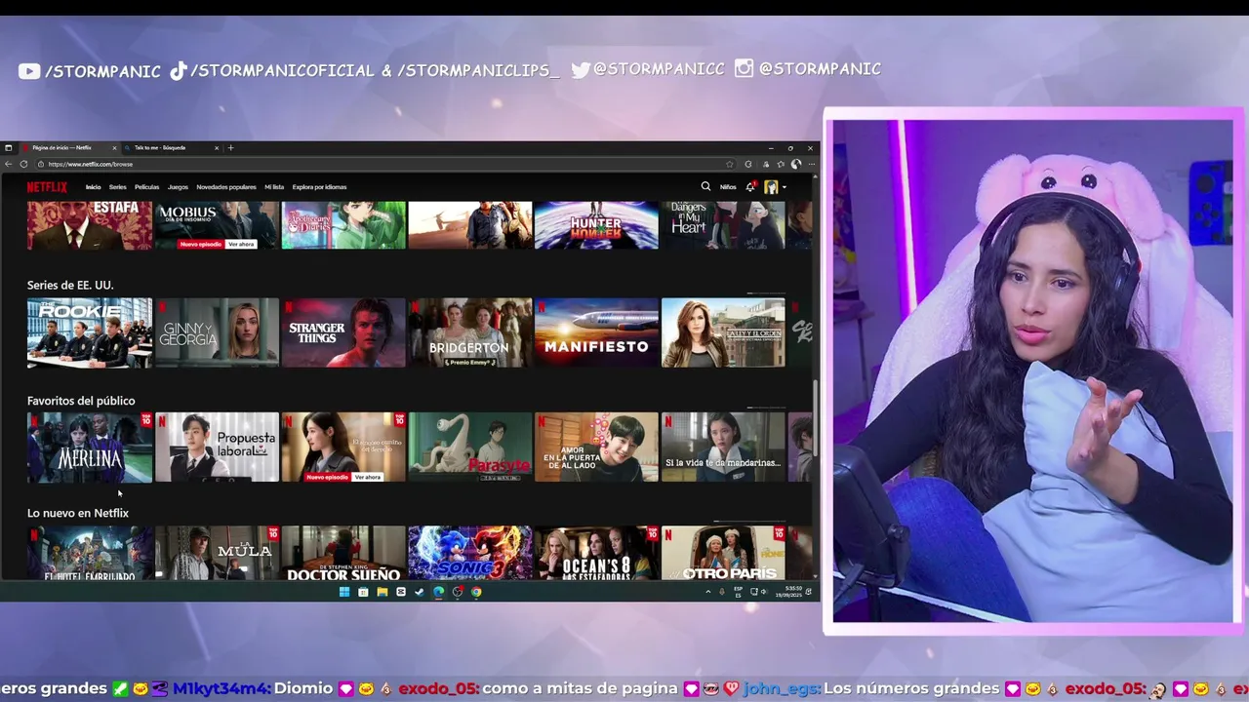
Task: Open the notifications bell in Netflix
Action: [x=750, y=186]
